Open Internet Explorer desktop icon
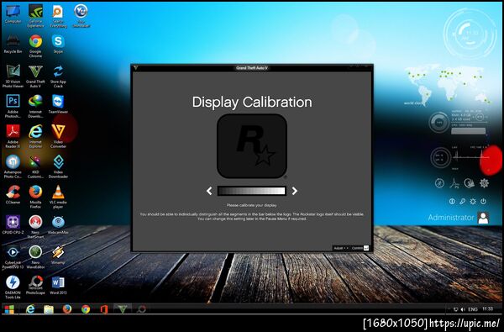The image size is (504, 332). (35, 136)
